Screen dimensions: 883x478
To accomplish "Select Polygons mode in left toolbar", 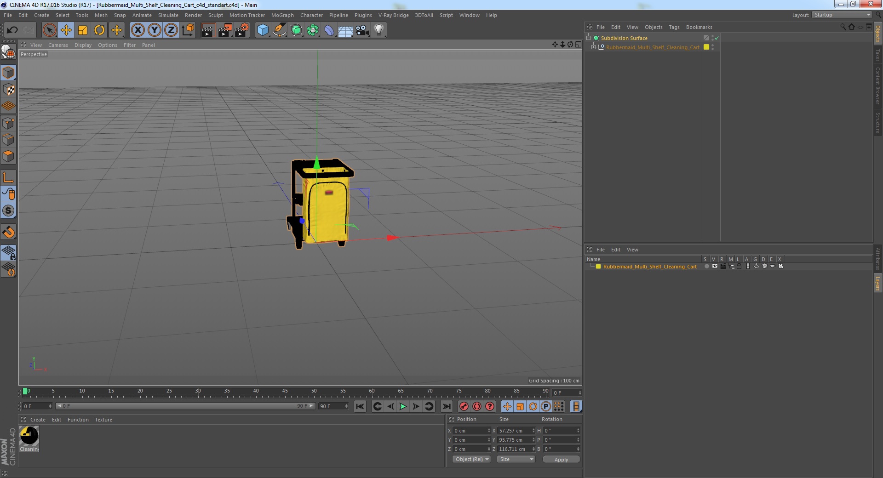I will pos(8,156).
